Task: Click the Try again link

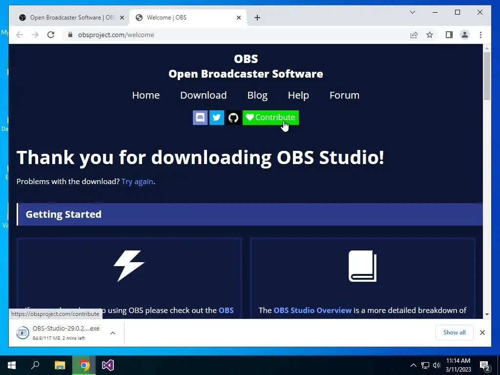Action: 137,182
